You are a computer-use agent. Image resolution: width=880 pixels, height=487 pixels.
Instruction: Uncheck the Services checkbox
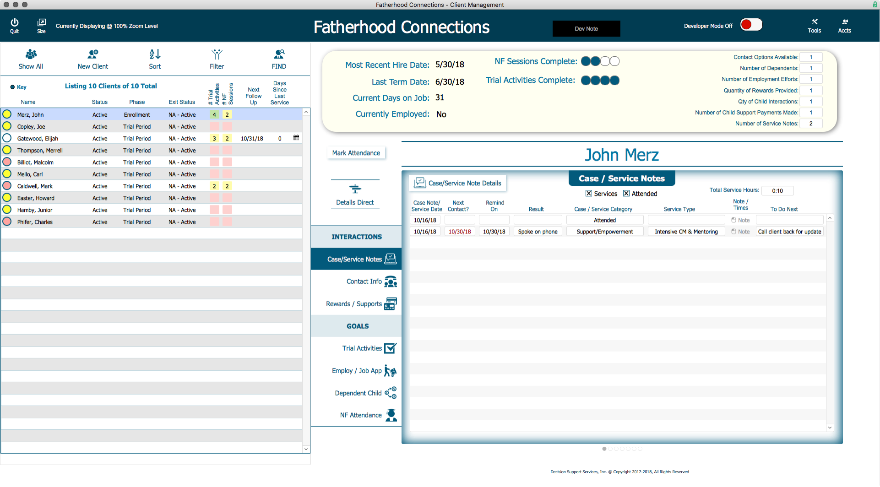(x=589, y=194)
